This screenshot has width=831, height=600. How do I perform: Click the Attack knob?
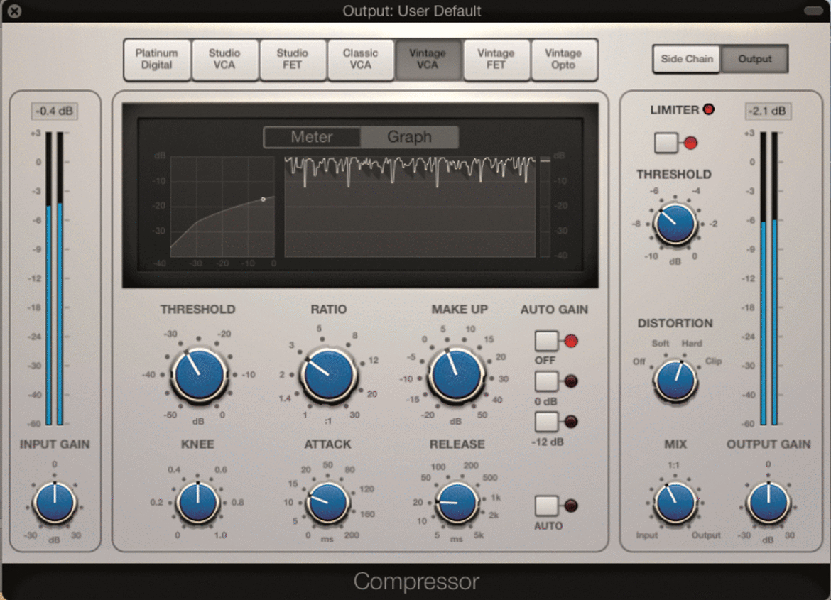(x=327, y=503)
